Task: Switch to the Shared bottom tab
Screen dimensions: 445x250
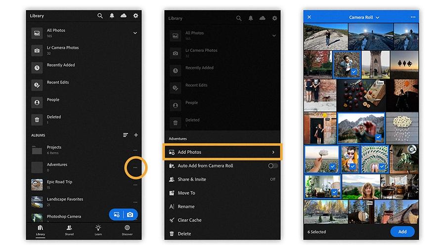Action: [x=69, y=230]
